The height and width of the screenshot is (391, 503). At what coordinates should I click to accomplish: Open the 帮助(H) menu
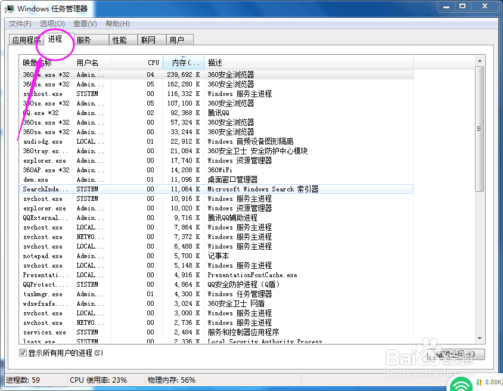coord(117,24)
